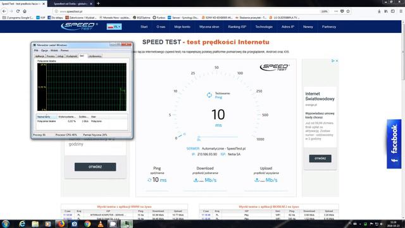Click the volume icon in system tray
The image size is (405, 228).
coord(382,224)
